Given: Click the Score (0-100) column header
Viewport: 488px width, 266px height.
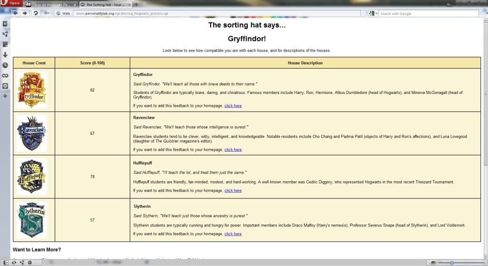Looking at the screenshot, I should click(x=92, y=63).
